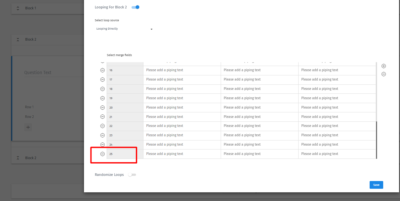Edit first piping text cell in row 19
Image resolution: width=400 pixels, height=201 pixels.
[182, 98]
